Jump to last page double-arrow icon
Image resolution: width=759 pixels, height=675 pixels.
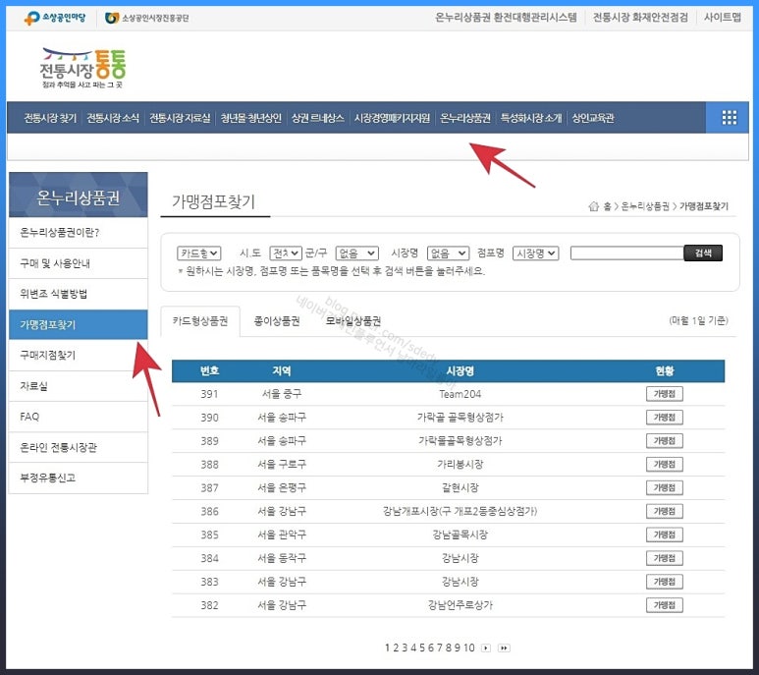point(504,647)
